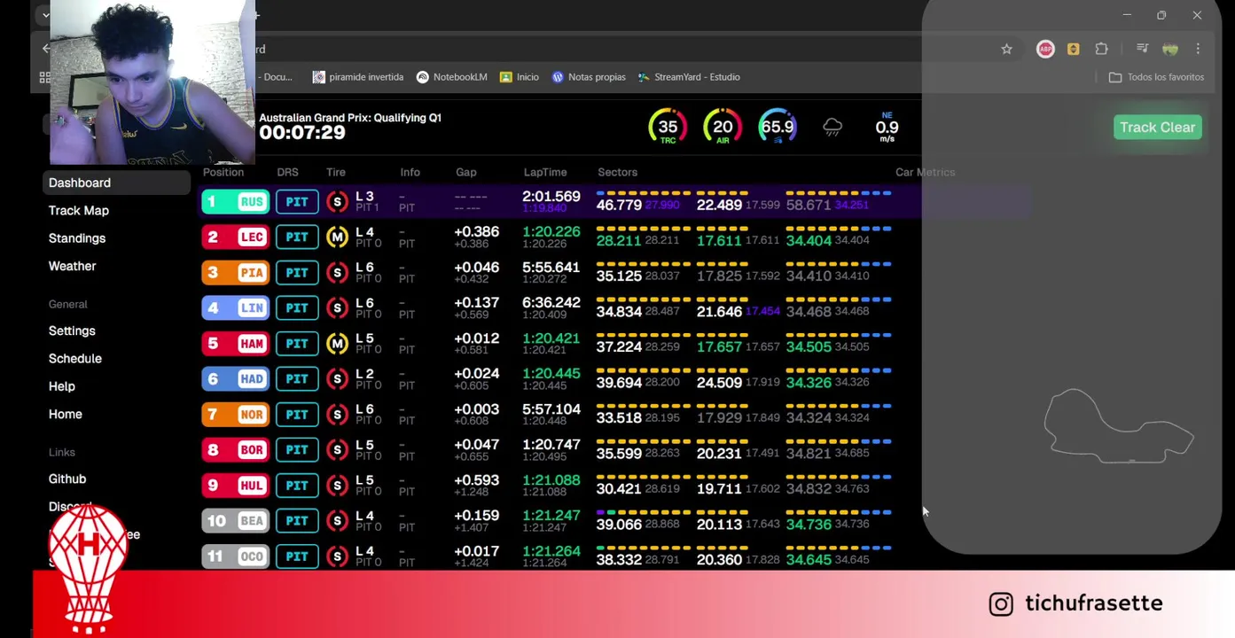Click the gap +0.593 in HUL row

tap(477, 480)
